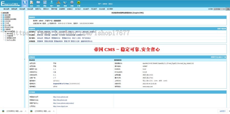The width and height of the screenshot is (230, 114).
Task: Click the first zip file download icon
Action: (x=3, y=111)
